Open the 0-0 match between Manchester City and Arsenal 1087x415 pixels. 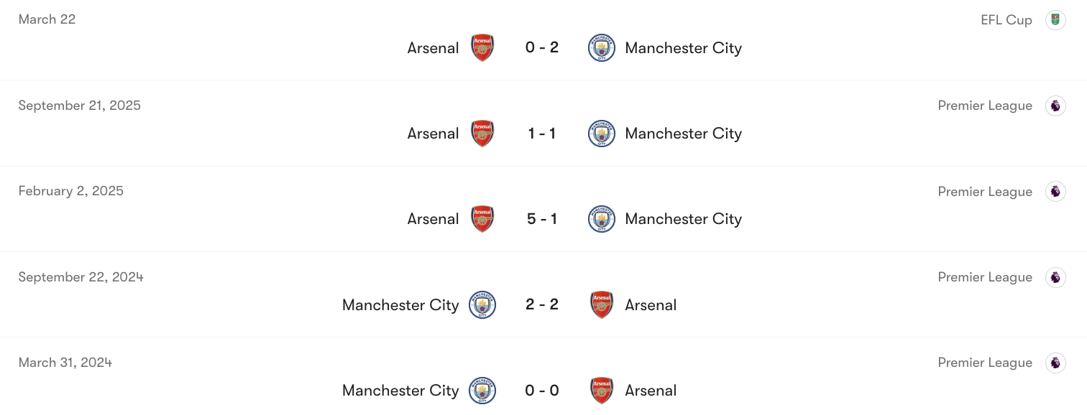[x=541, y=390]
